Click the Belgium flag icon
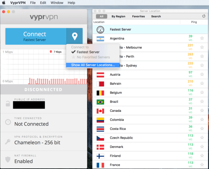This screenshot has height=169, width=209. click(100, 93)
